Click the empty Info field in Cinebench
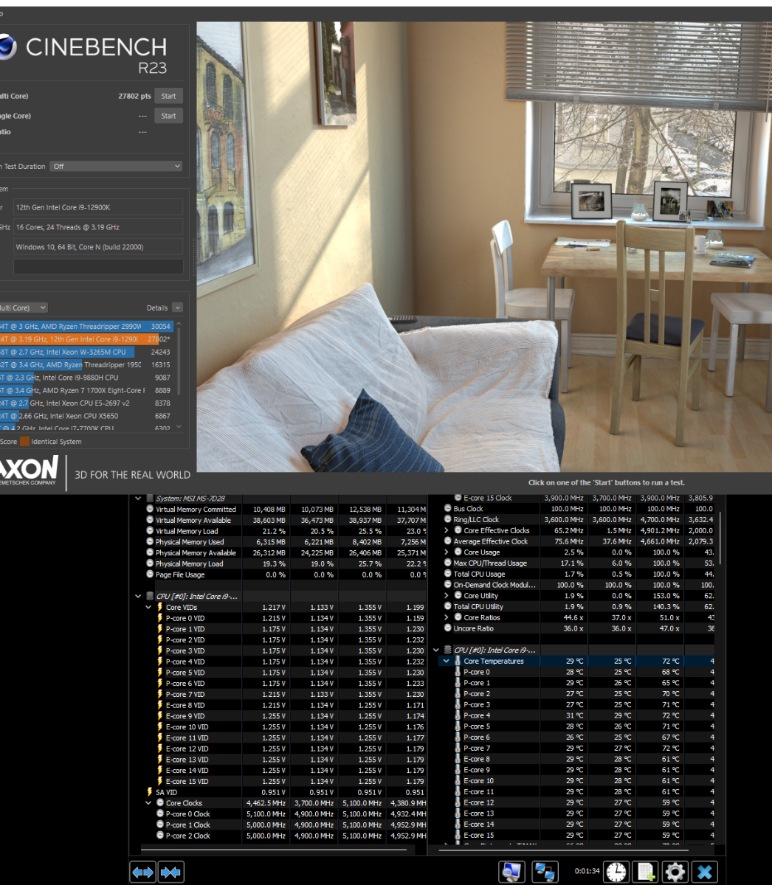 coord(98,266)
